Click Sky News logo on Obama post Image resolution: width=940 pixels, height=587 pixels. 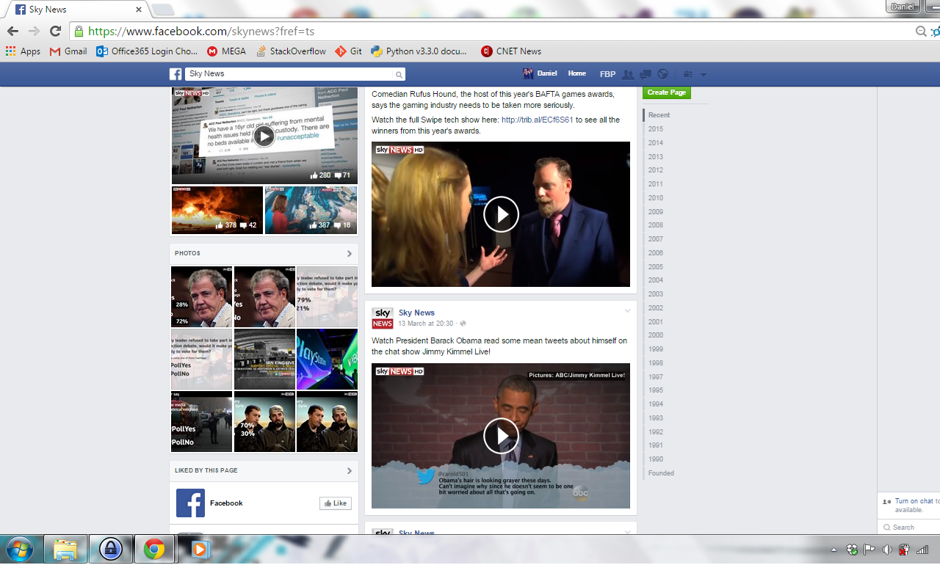click(x=383, y=318)
